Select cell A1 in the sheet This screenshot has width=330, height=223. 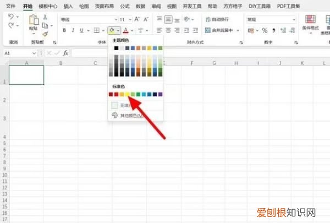coord(26,75)
